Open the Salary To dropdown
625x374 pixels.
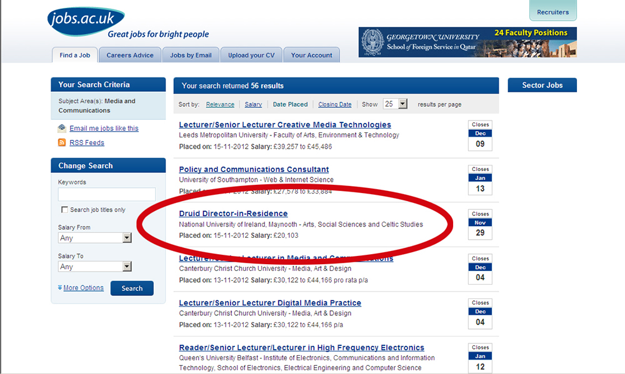coord(94,267)
